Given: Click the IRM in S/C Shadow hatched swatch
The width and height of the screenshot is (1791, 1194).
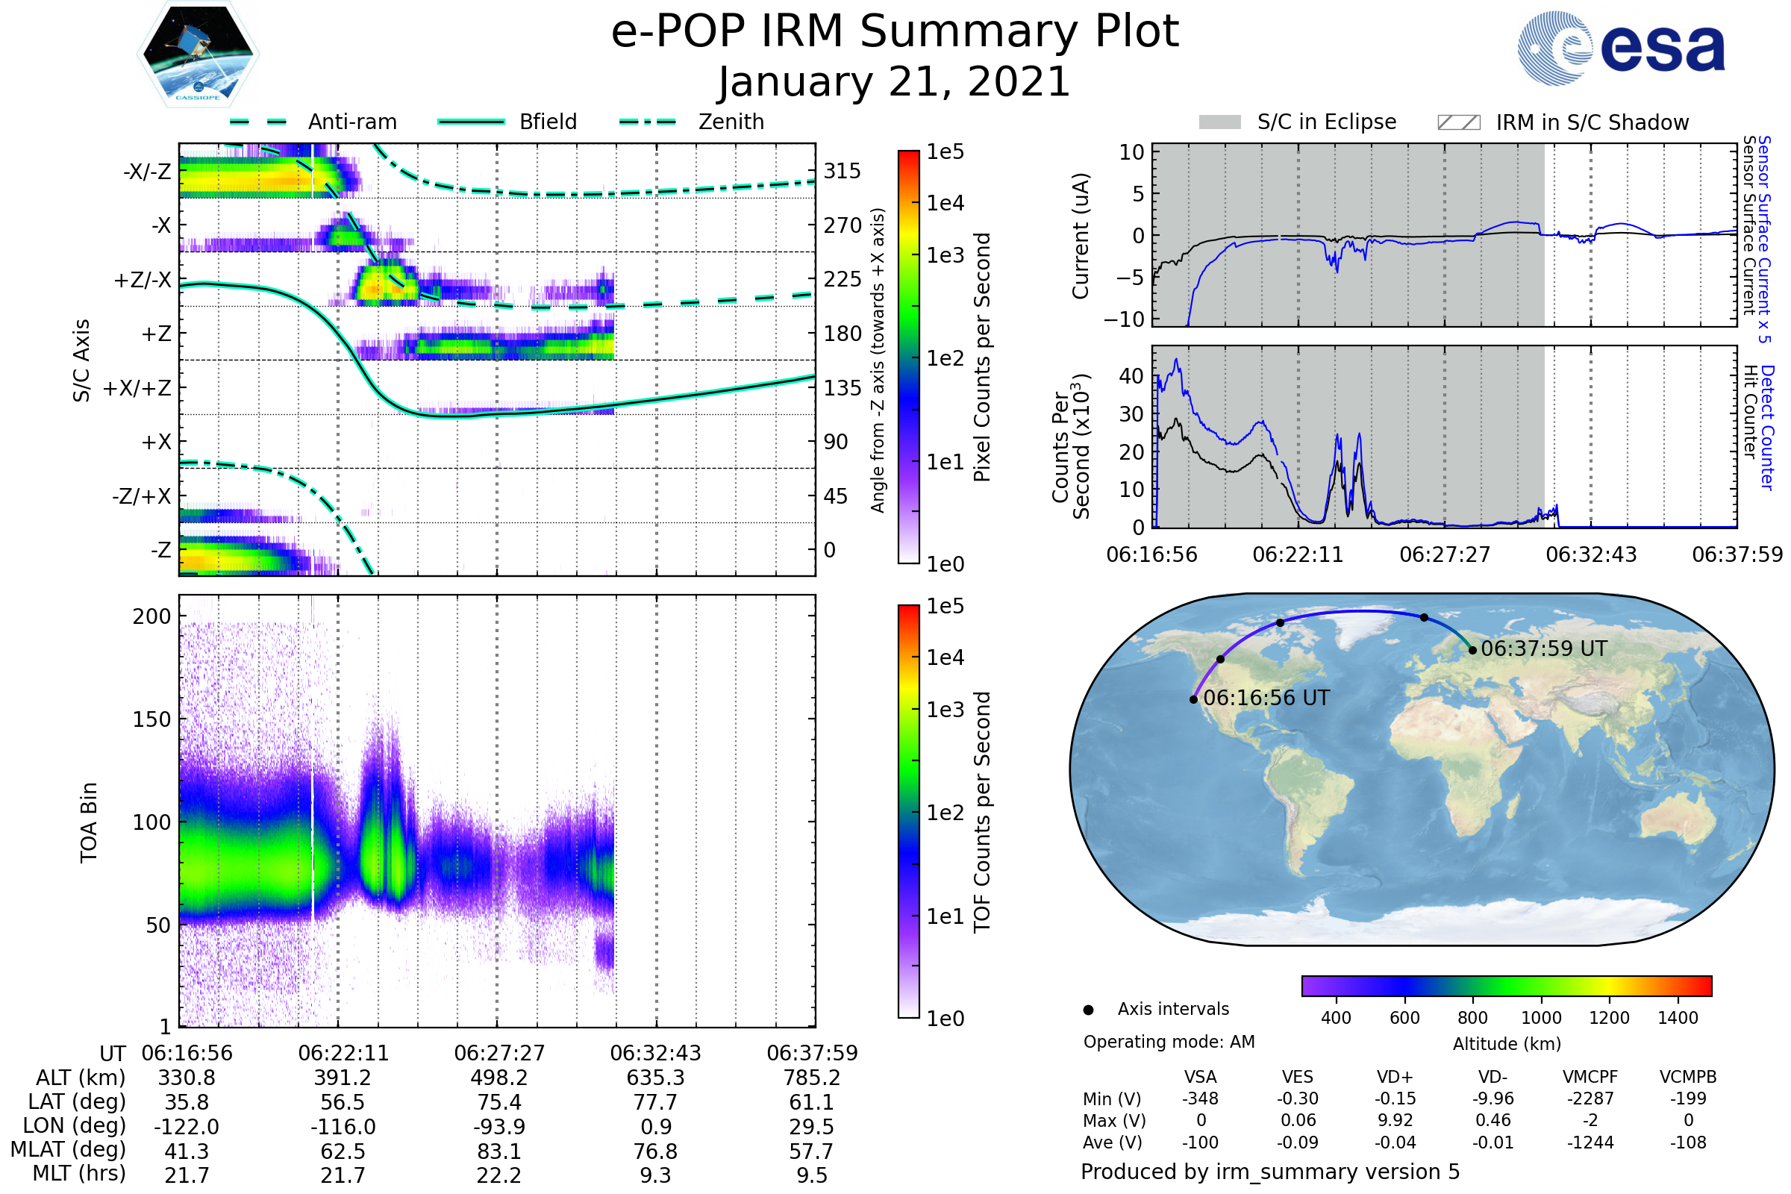Looking at the screenshot, I should (x=1458, y=122).
